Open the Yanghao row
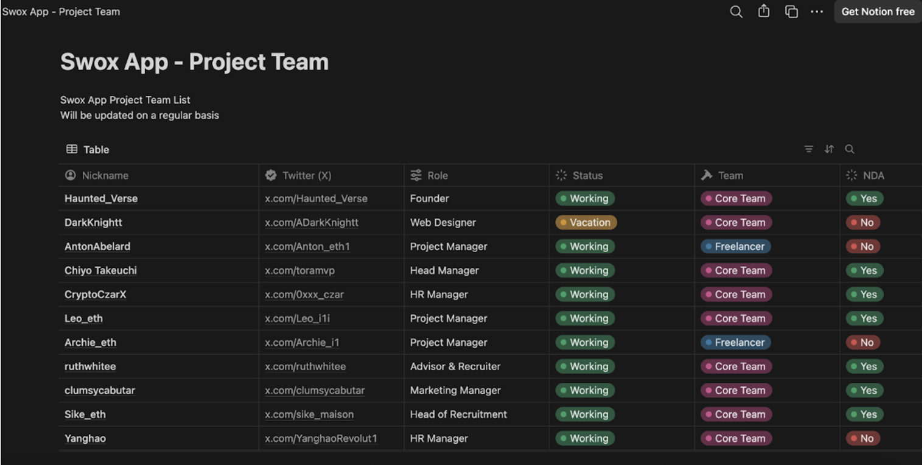The image size is (924, 465). click(85, 438)
